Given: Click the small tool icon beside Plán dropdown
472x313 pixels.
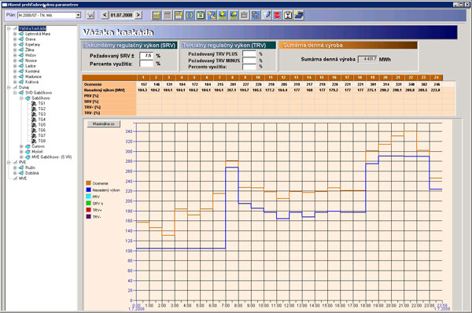Looking at the screenshot, I should tap(90, 15).
